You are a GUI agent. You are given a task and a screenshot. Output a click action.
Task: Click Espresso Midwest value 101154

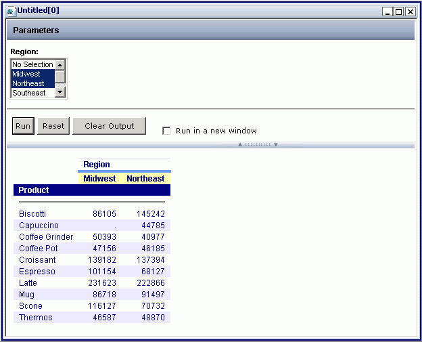(102, 272)
